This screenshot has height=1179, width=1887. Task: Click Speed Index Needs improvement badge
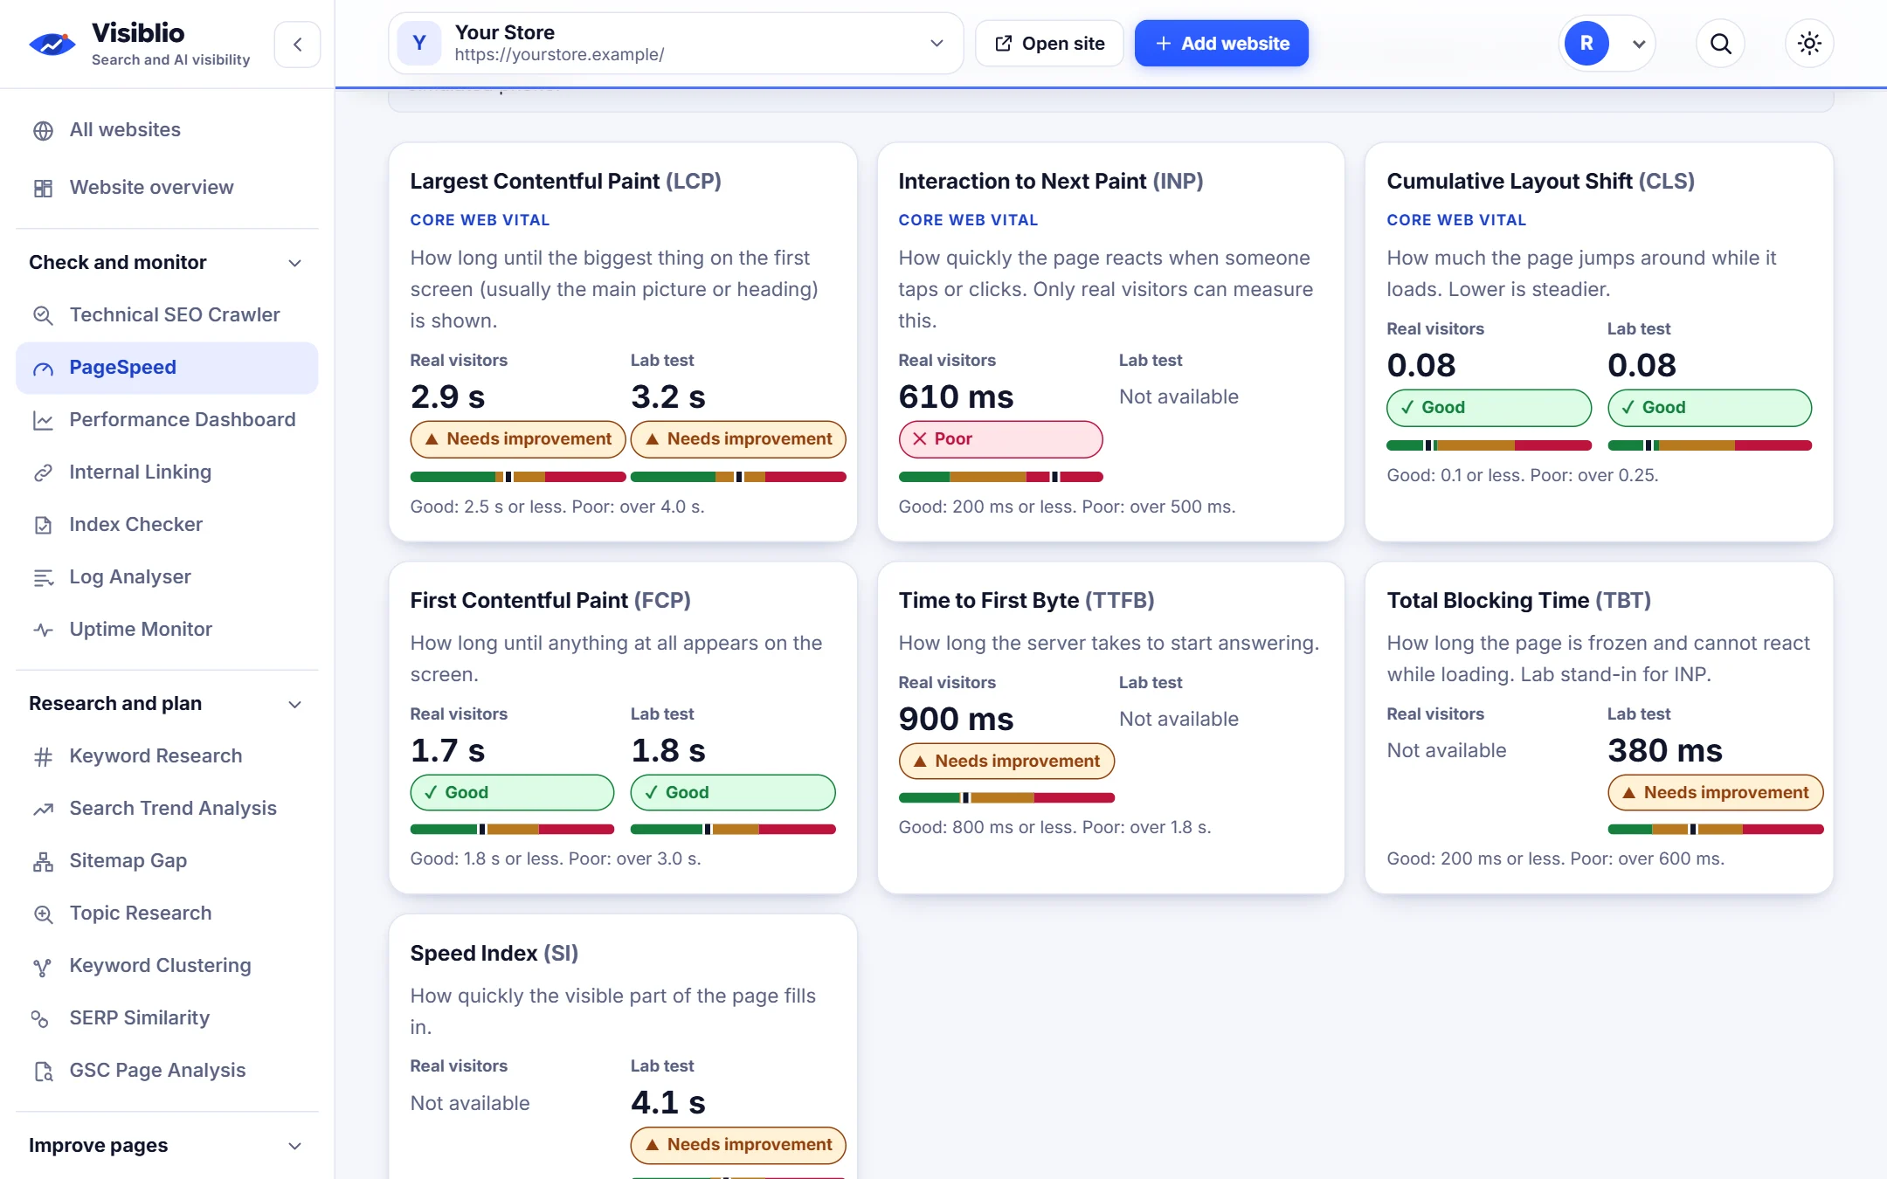(x=738, y=1145)
